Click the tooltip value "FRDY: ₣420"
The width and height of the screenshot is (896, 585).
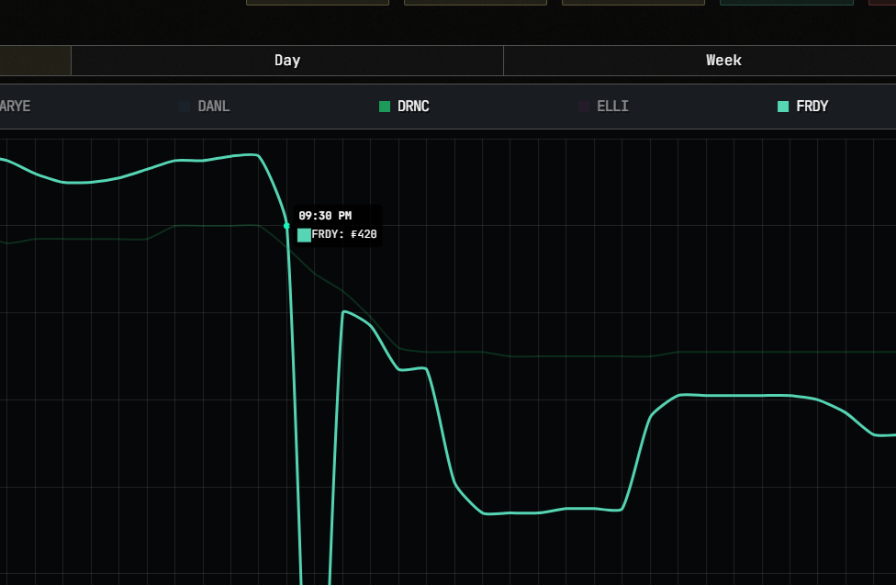tap(344, 234)
